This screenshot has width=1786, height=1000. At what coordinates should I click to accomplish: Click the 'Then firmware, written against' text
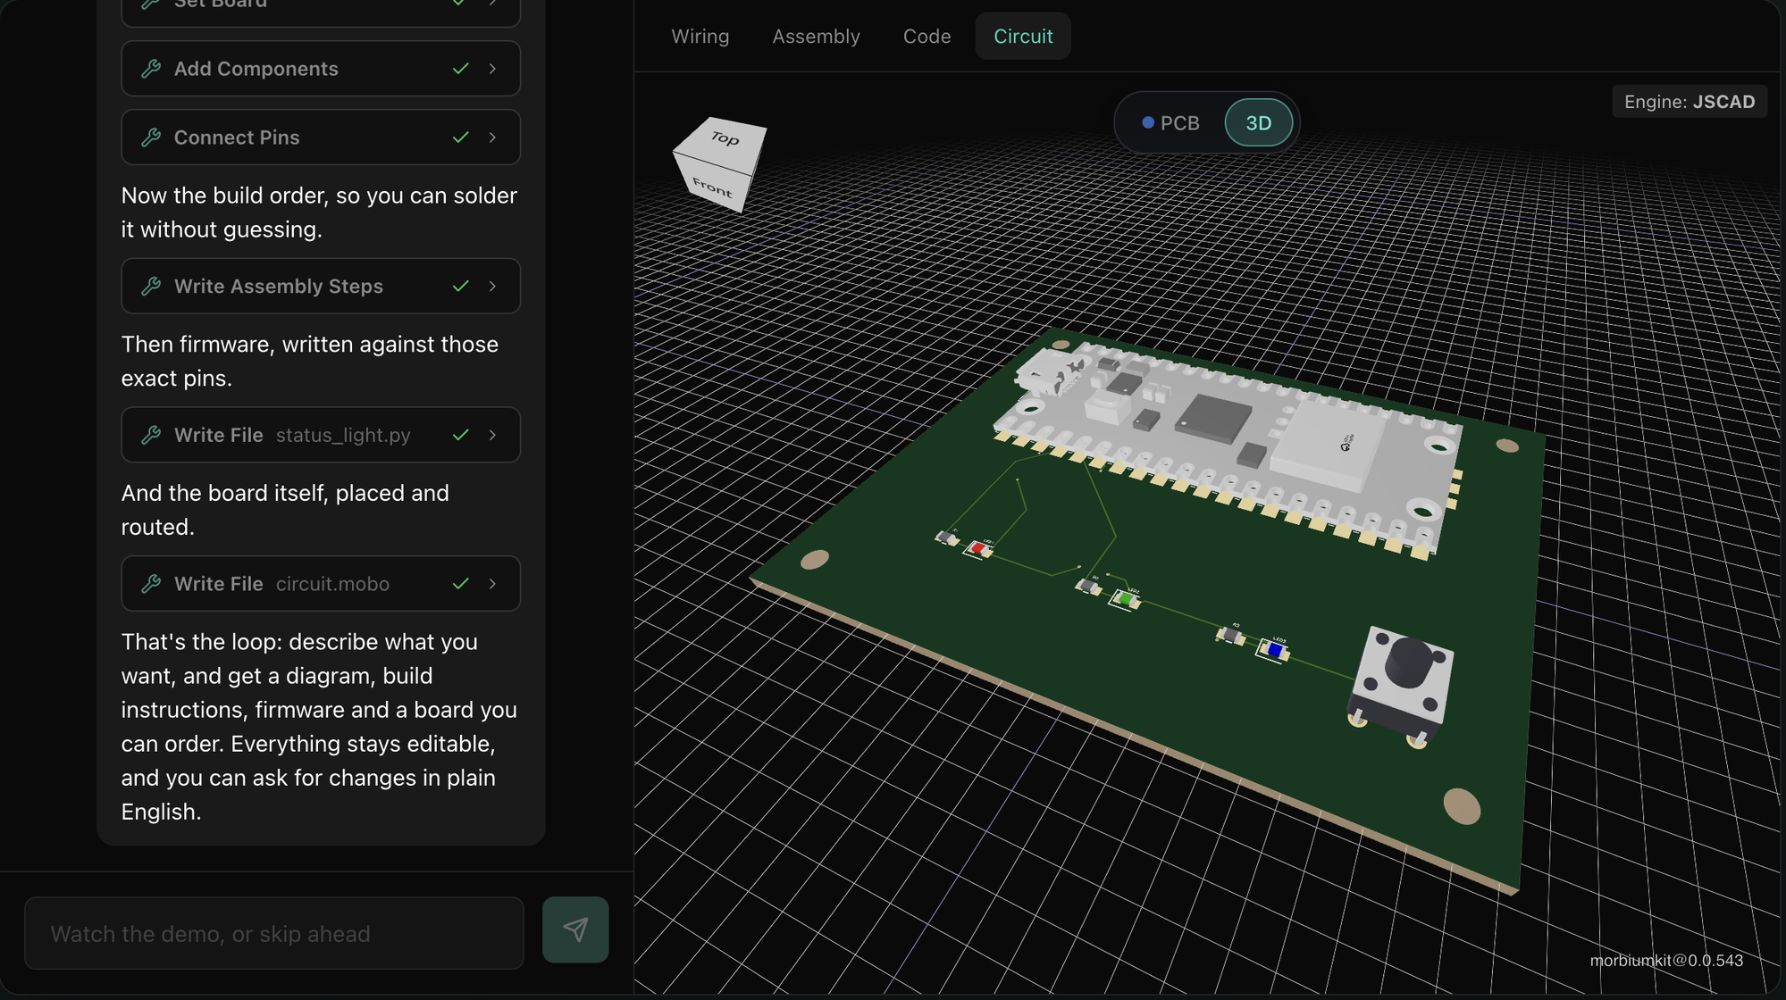tap(310, 361)
